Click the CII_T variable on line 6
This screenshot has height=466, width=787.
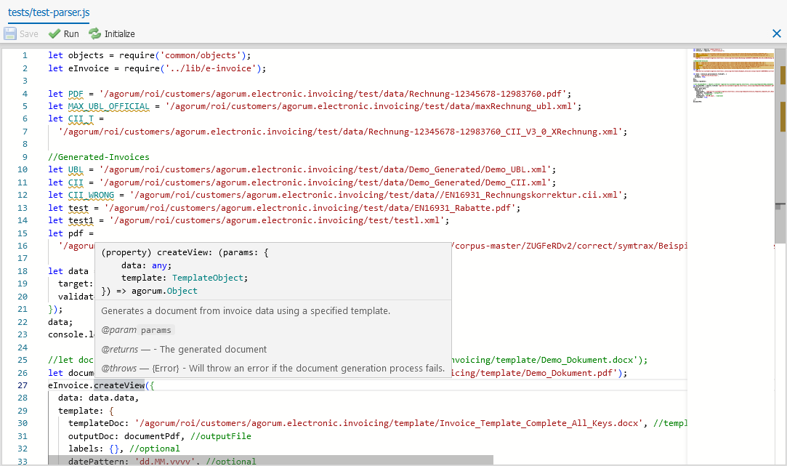81,118
